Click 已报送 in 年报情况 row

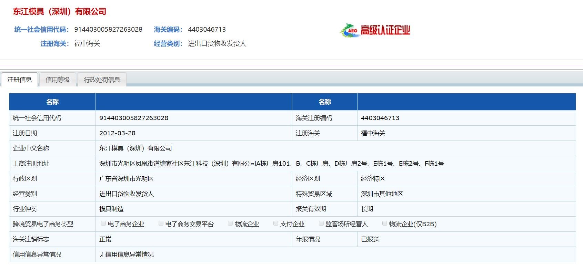[370, 239]
